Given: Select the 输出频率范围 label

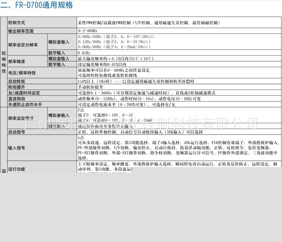Looking at the screenshot, I should pos(21,31).
